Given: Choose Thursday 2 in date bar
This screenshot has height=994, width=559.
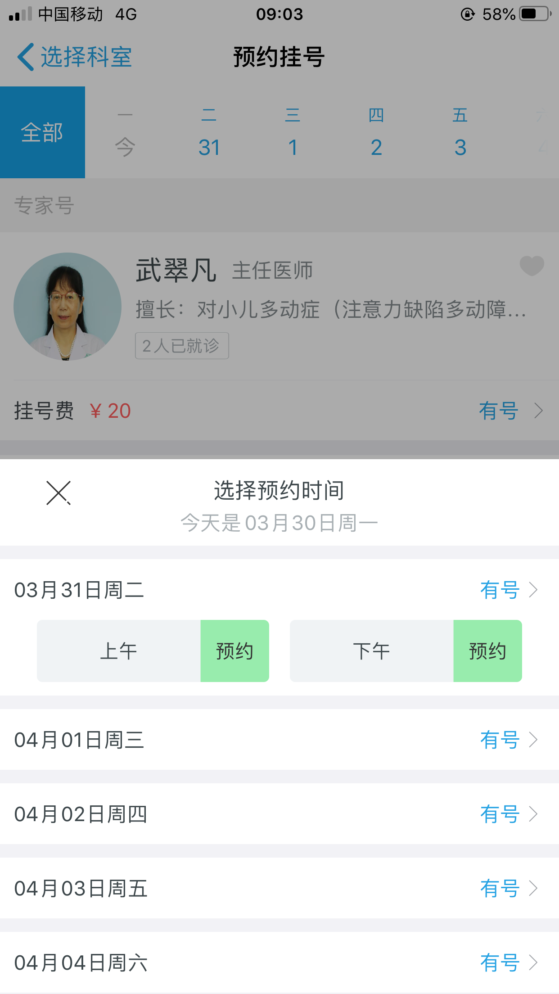Looking at the screenshot, I should tap(376, 133).
